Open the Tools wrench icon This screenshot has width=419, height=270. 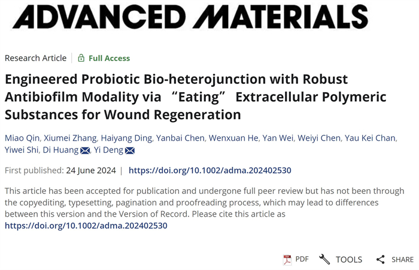tap(324, 259)
